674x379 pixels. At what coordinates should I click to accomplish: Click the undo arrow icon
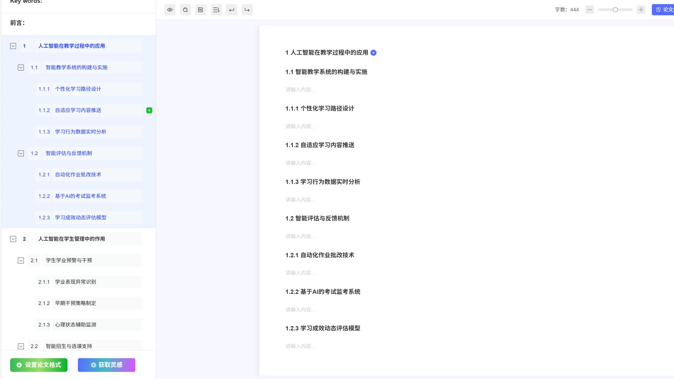point(232,10)
